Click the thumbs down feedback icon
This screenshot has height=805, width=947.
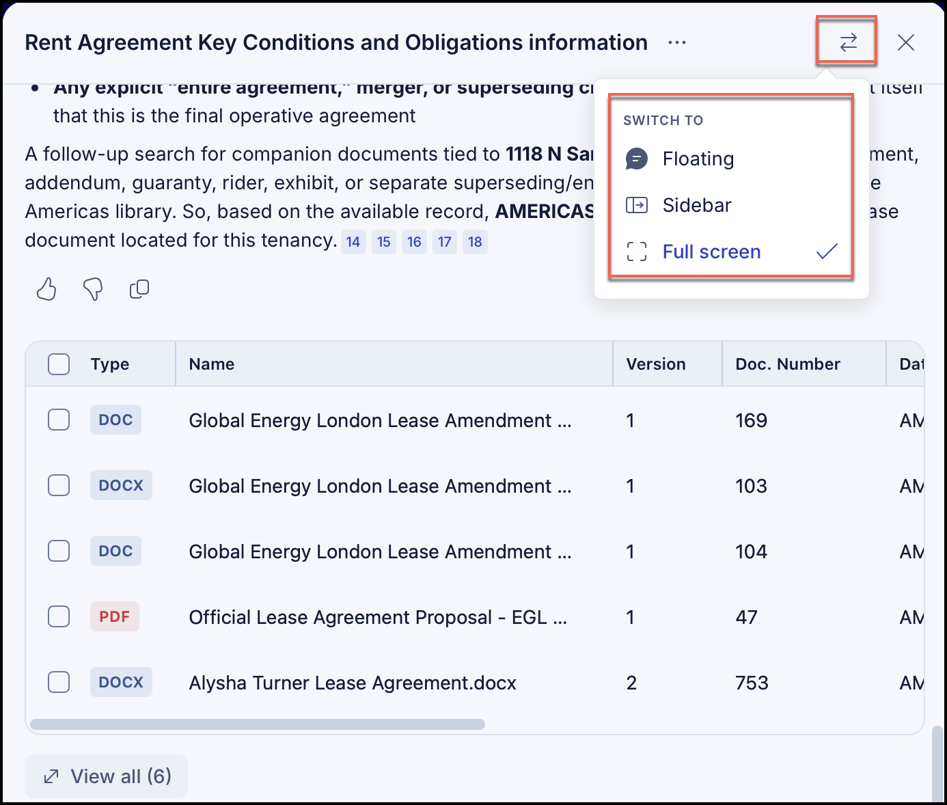[x=93, y=289]
